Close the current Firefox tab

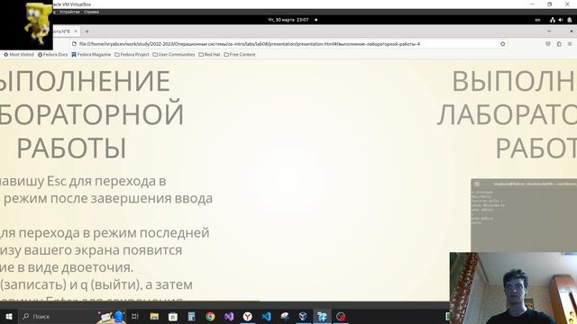(x=76, y=31)
